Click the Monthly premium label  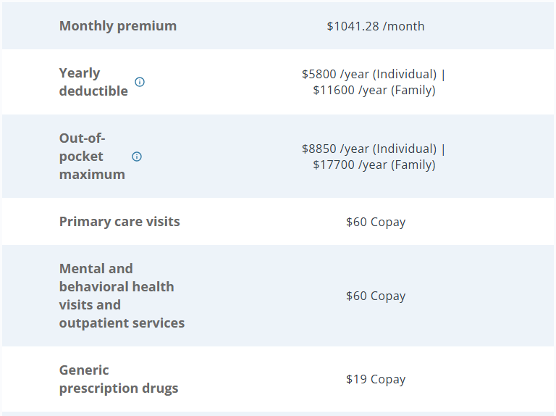click(118, 26)
